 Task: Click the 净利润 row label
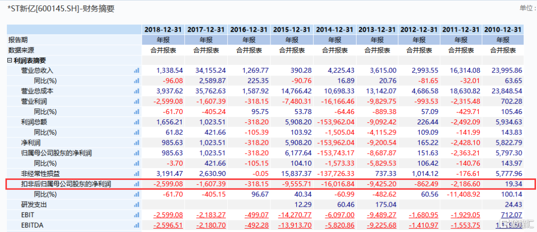30,142
